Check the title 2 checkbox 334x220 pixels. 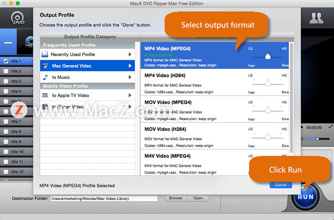[x=6, y=71]
